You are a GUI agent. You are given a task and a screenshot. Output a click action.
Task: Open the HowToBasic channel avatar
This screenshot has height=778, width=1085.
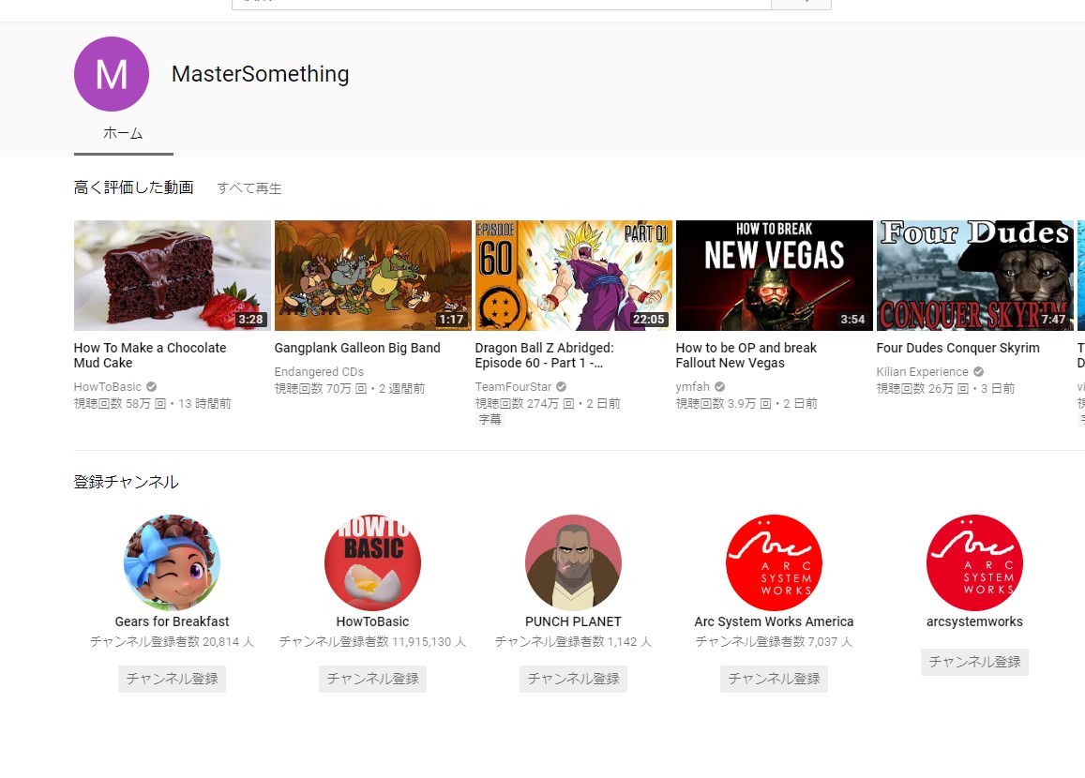coord(373,562)
